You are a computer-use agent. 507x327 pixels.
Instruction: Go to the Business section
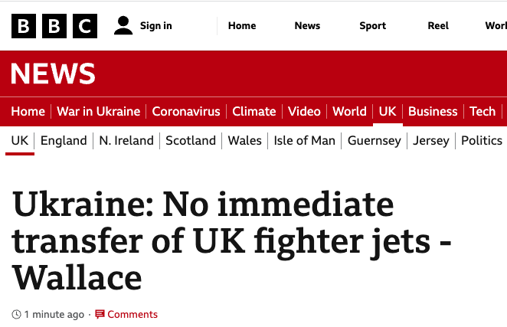[x=433, y=111]
